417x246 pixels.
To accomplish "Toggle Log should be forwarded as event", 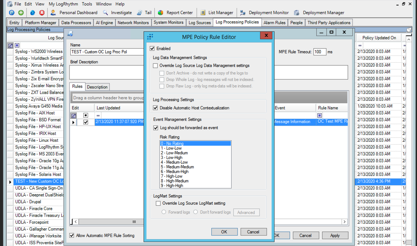I will [156, 128].
